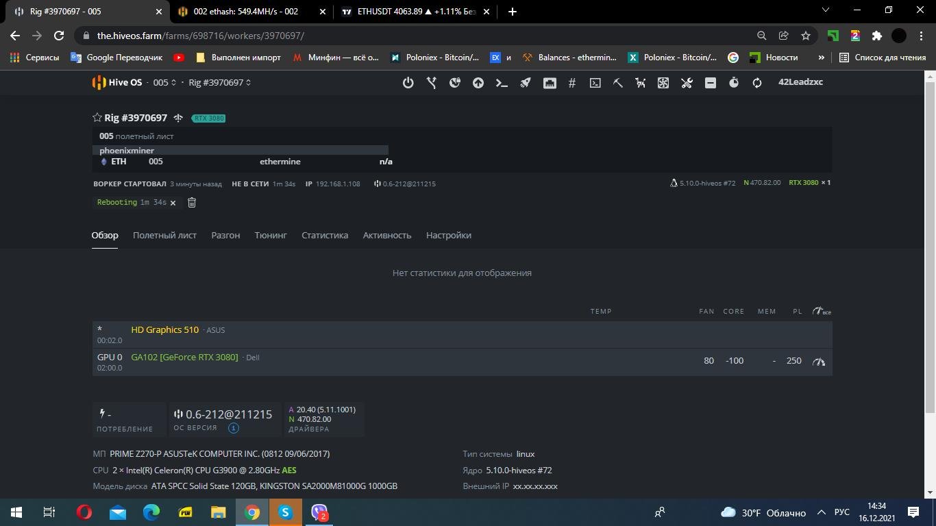Open the wrench and screwdriver tools icon
Screen dimensions: 936x526
pos(687,82)
